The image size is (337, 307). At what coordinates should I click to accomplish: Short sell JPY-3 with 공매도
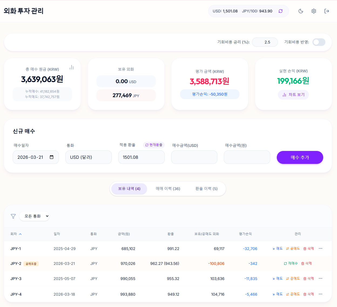coord(293,278)
